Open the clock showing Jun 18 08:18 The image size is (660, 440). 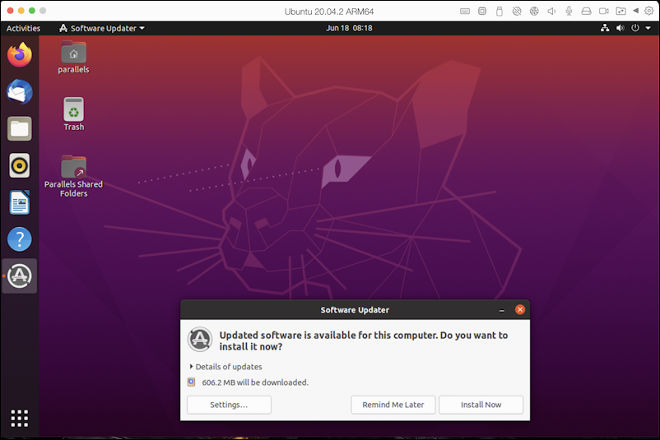tap(349, 28)
